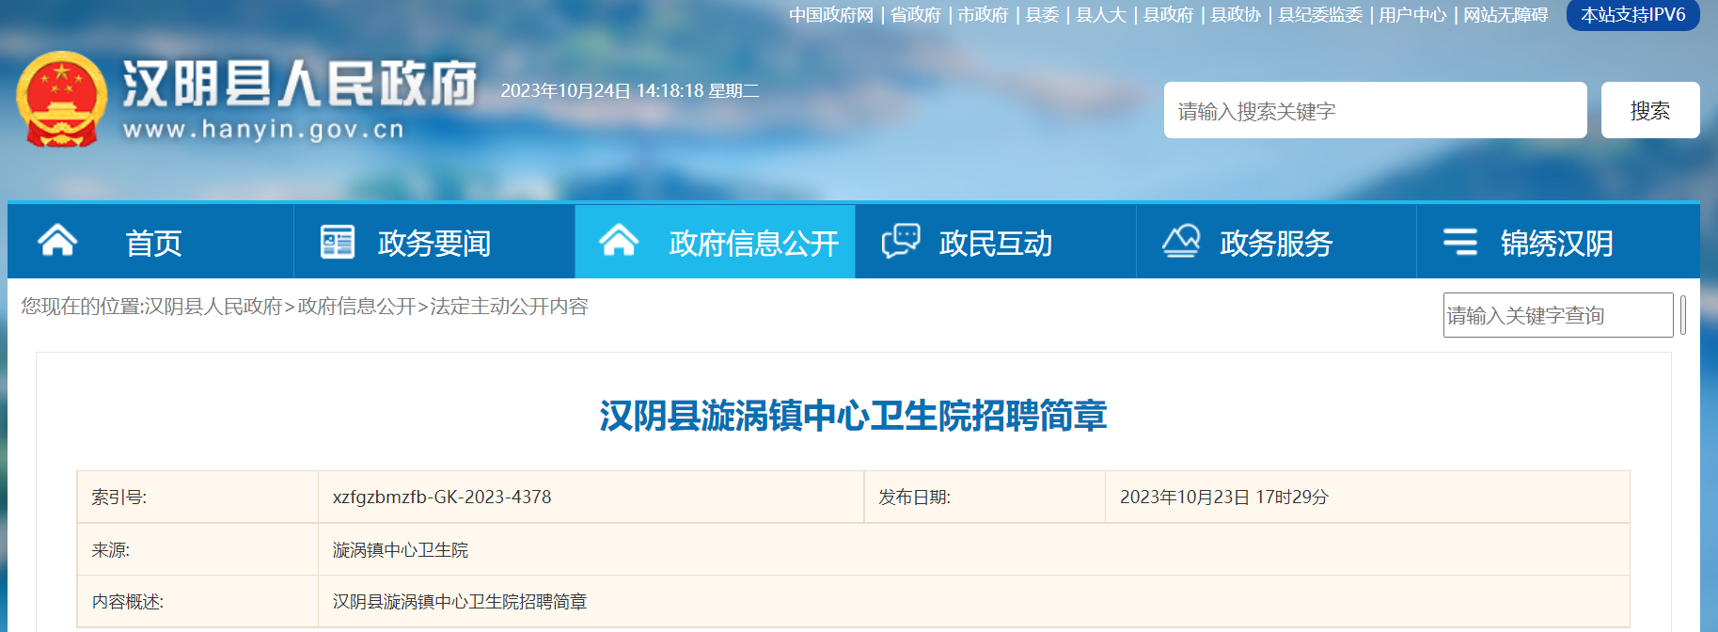Open the 县政府 top link
Screen dimensions: 1718x632
1169,15
